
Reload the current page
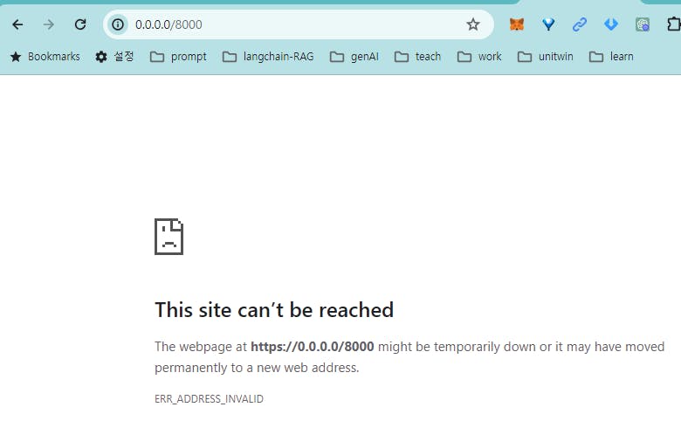(x=80, y=24)
